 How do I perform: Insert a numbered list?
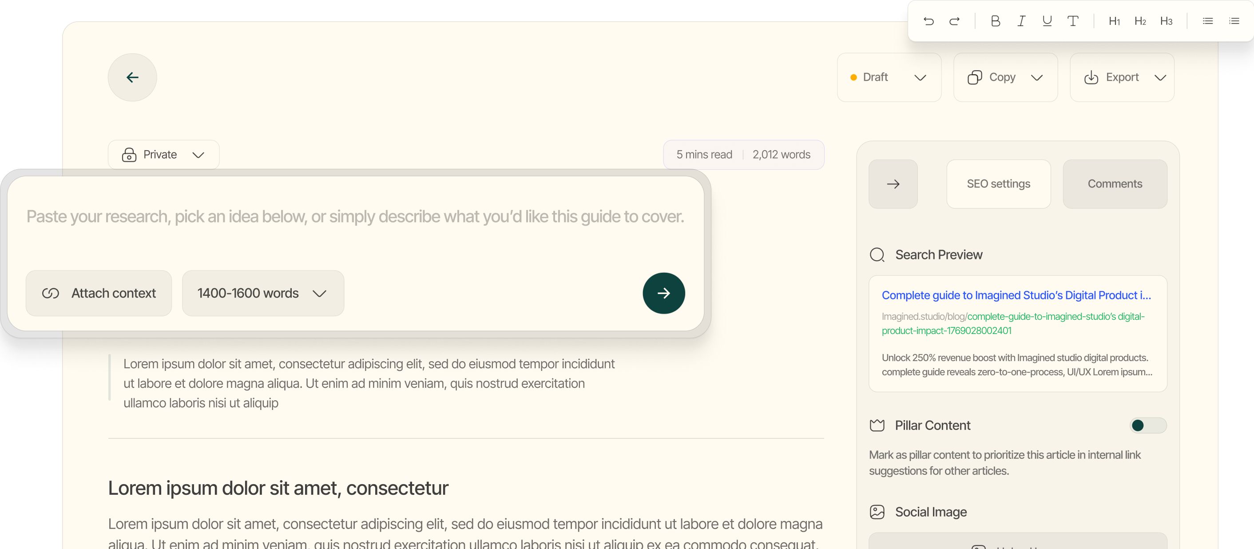(x=1234, y=21)
